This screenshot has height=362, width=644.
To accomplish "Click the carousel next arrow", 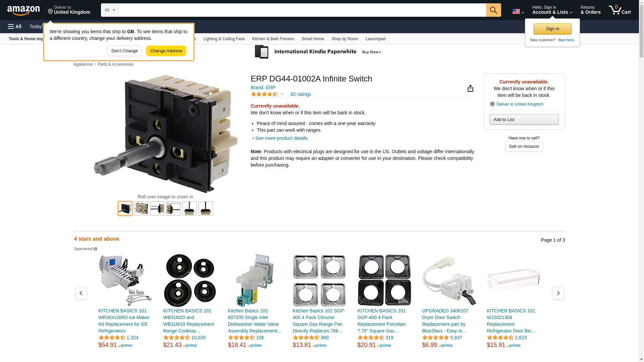I will tap(558, 293).
